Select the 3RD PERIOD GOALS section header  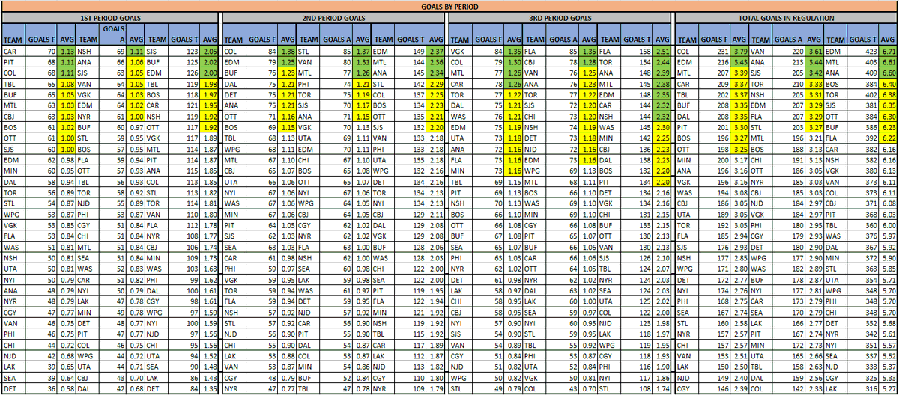point(560,16)
